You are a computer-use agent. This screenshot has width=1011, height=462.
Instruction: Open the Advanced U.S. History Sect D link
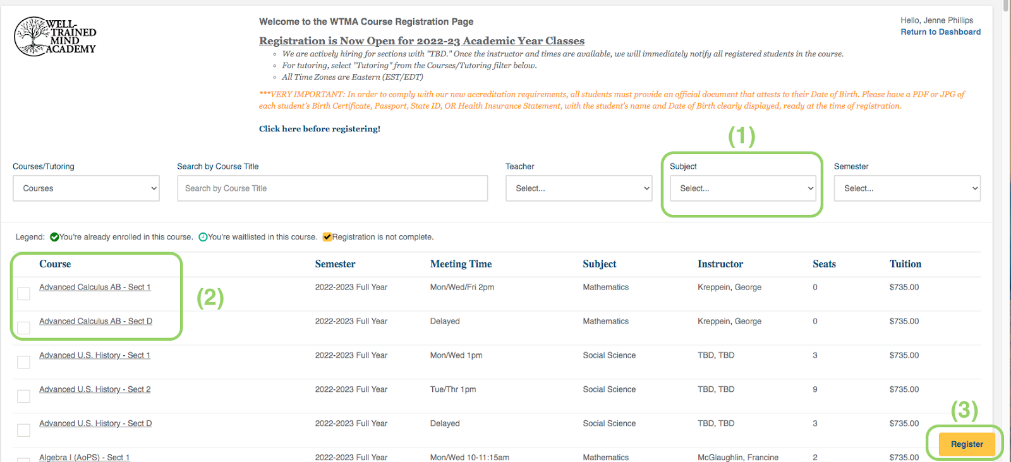click(x=95, y=423)
